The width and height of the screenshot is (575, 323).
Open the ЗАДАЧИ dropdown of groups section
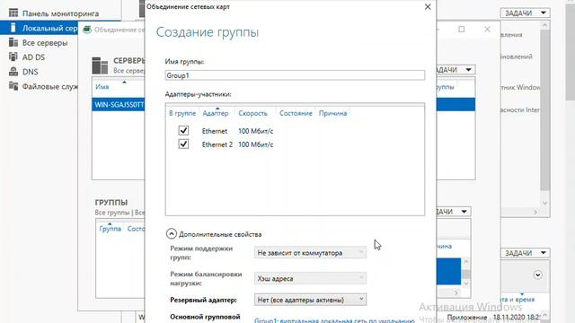pos(453,212)
